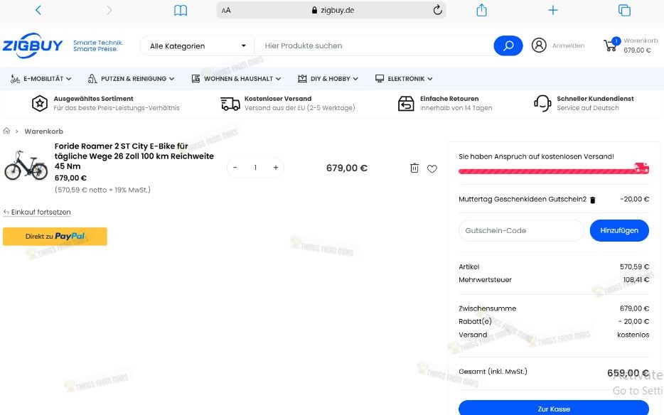
Task: Click the Gutschein-Code input field
Action: 521,230
